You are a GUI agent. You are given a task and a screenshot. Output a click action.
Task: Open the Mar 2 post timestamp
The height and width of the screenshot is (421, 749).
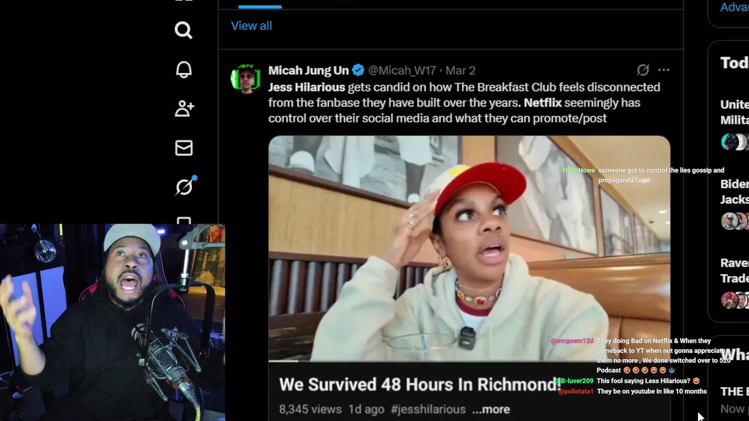click(x=461, y=70)
